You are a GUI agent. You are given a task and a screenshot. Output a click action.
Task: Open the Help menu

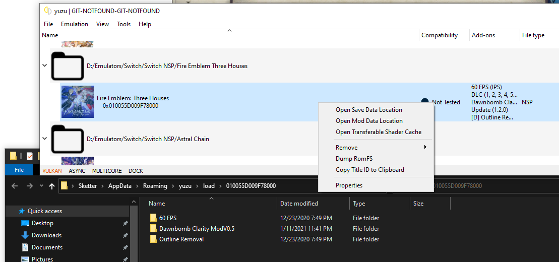pyautogui.click(x=145, y=24)
